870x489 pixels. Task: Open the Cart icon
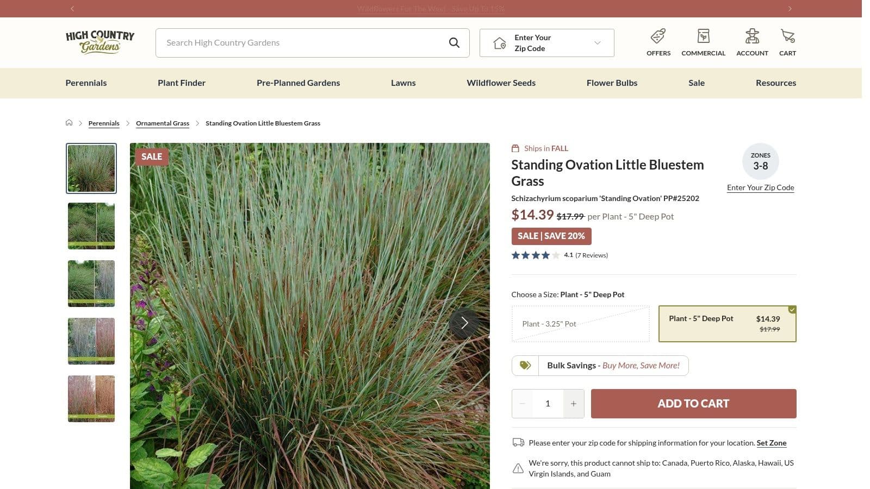tap(787, 36)
